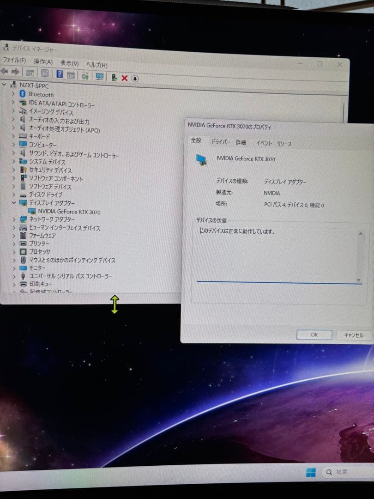
Task: Click the PCI バス 4, デバイス 0, 機能 0 text
Action: tap(294, 205)
